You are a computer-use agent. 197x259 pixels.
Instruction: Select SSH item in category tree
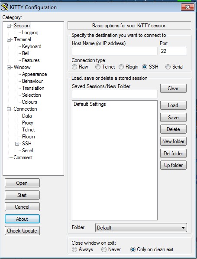click(x=27, y=144)
